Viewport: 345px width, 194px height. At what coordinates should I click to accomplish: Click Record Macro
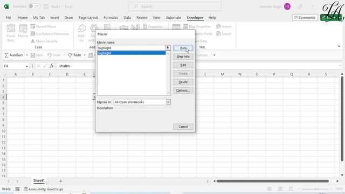coord(43,26)
